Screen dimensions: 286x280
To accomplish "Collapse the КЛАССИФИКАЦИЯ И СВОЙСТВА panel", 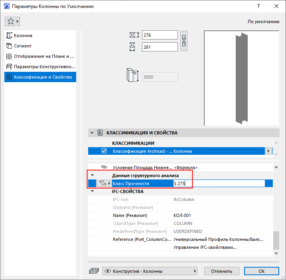I will tap(92, 133).
